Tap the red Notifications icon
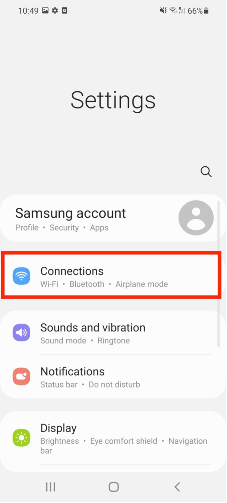The width and height of the screenshot is (227, 503). point(21,376)
